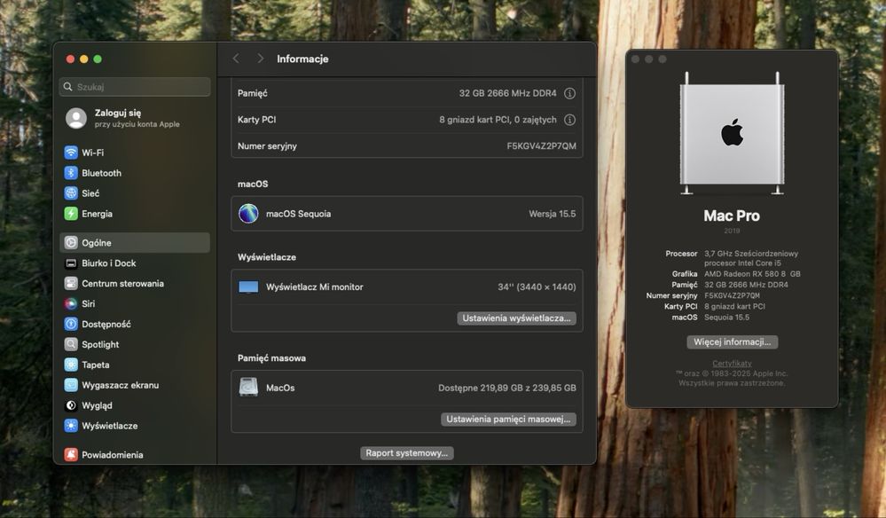886x518 pixels.
Task: Click the info icon next to Pamięć
Action: coord(569,93)
